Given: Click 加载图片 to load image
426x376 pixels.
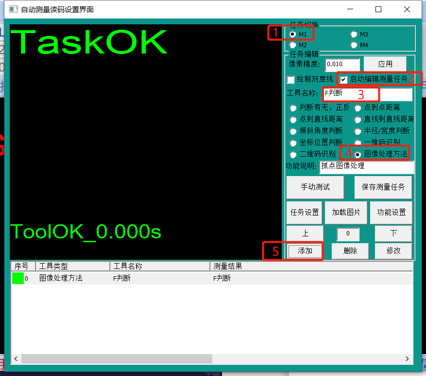Looking at the screenshot, I should [x=346, y=212].
